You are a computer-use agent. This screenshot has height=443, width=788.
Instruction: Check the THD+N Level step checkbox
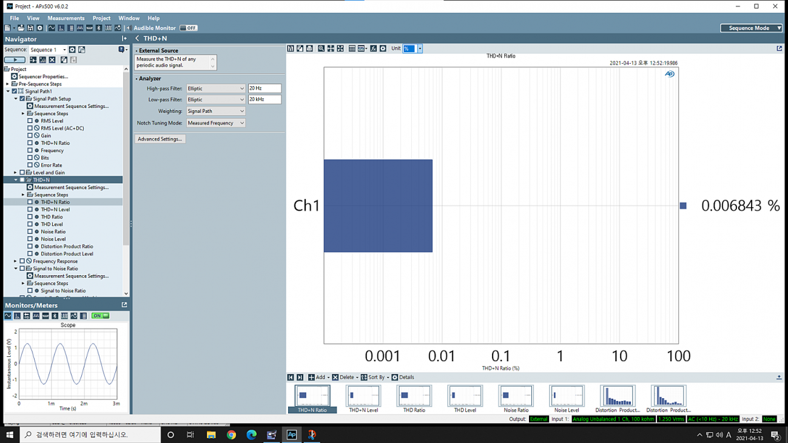tap(30, 209)
